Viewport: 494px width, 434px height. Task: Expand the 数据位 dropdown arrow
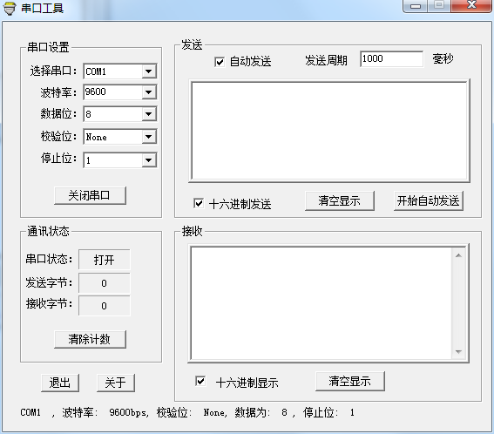point(149,114)
